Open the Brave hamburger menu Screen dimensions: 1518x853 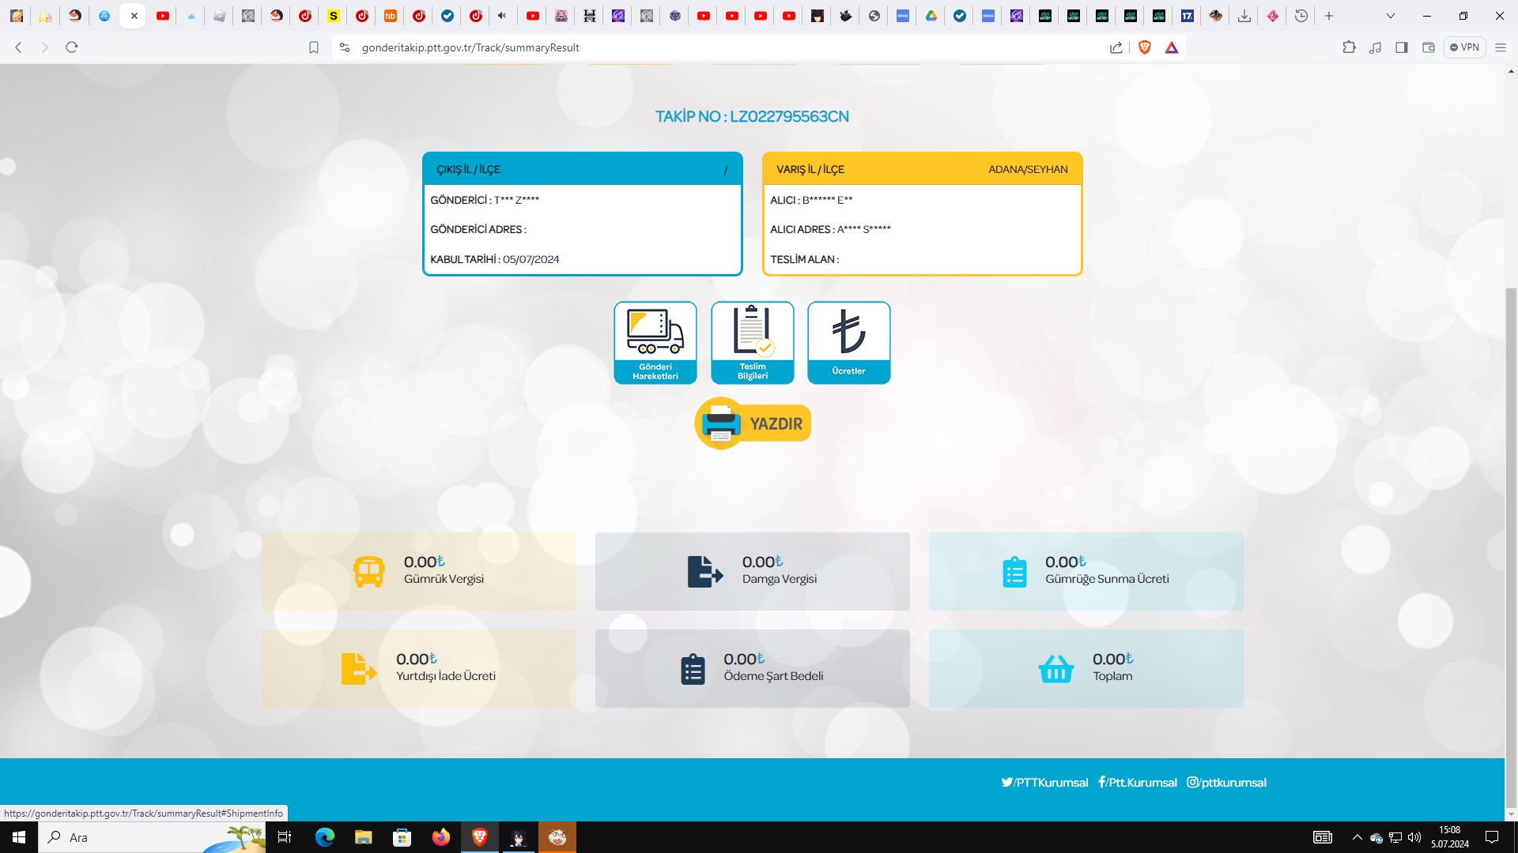pos(1501,47)
